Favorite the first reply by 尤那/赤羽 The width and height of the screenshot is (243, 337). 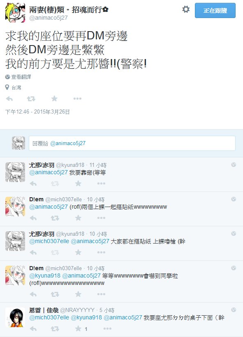[x=78, y=183]
